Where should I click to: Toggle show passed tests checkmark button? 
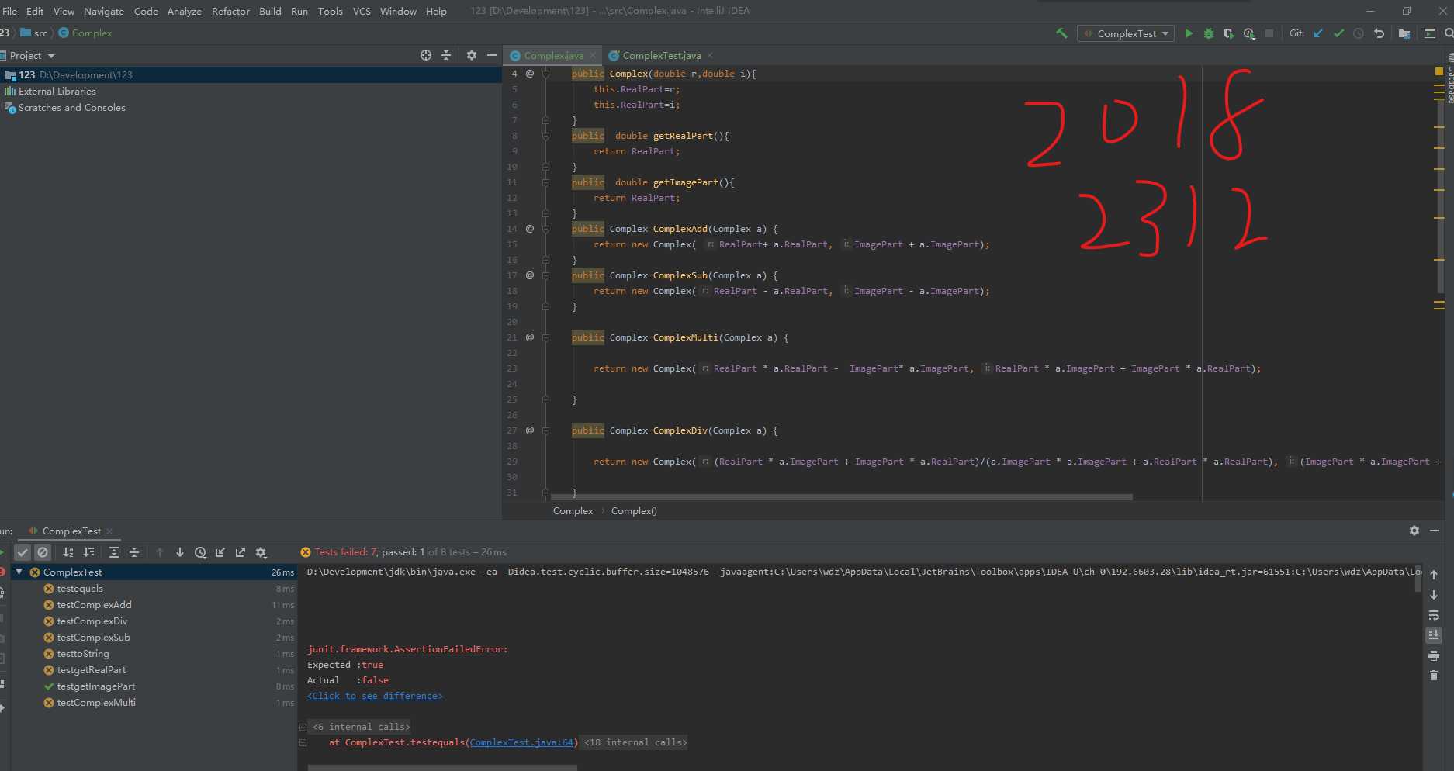click(x=23, y=552)
